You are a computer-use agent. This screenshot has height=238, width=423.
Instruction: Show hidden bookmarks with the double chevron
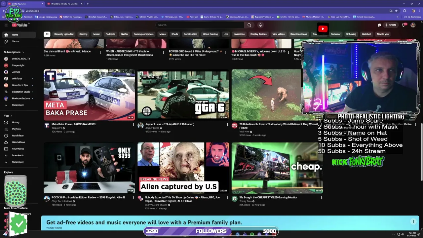tap(398, 17)
